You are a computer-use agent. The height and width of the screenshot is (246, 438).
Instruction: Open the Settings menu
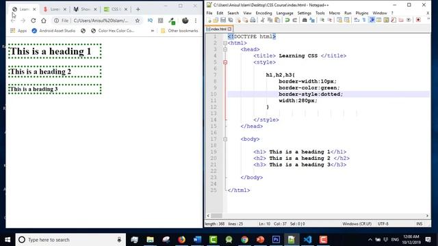(x=304, y=13)
